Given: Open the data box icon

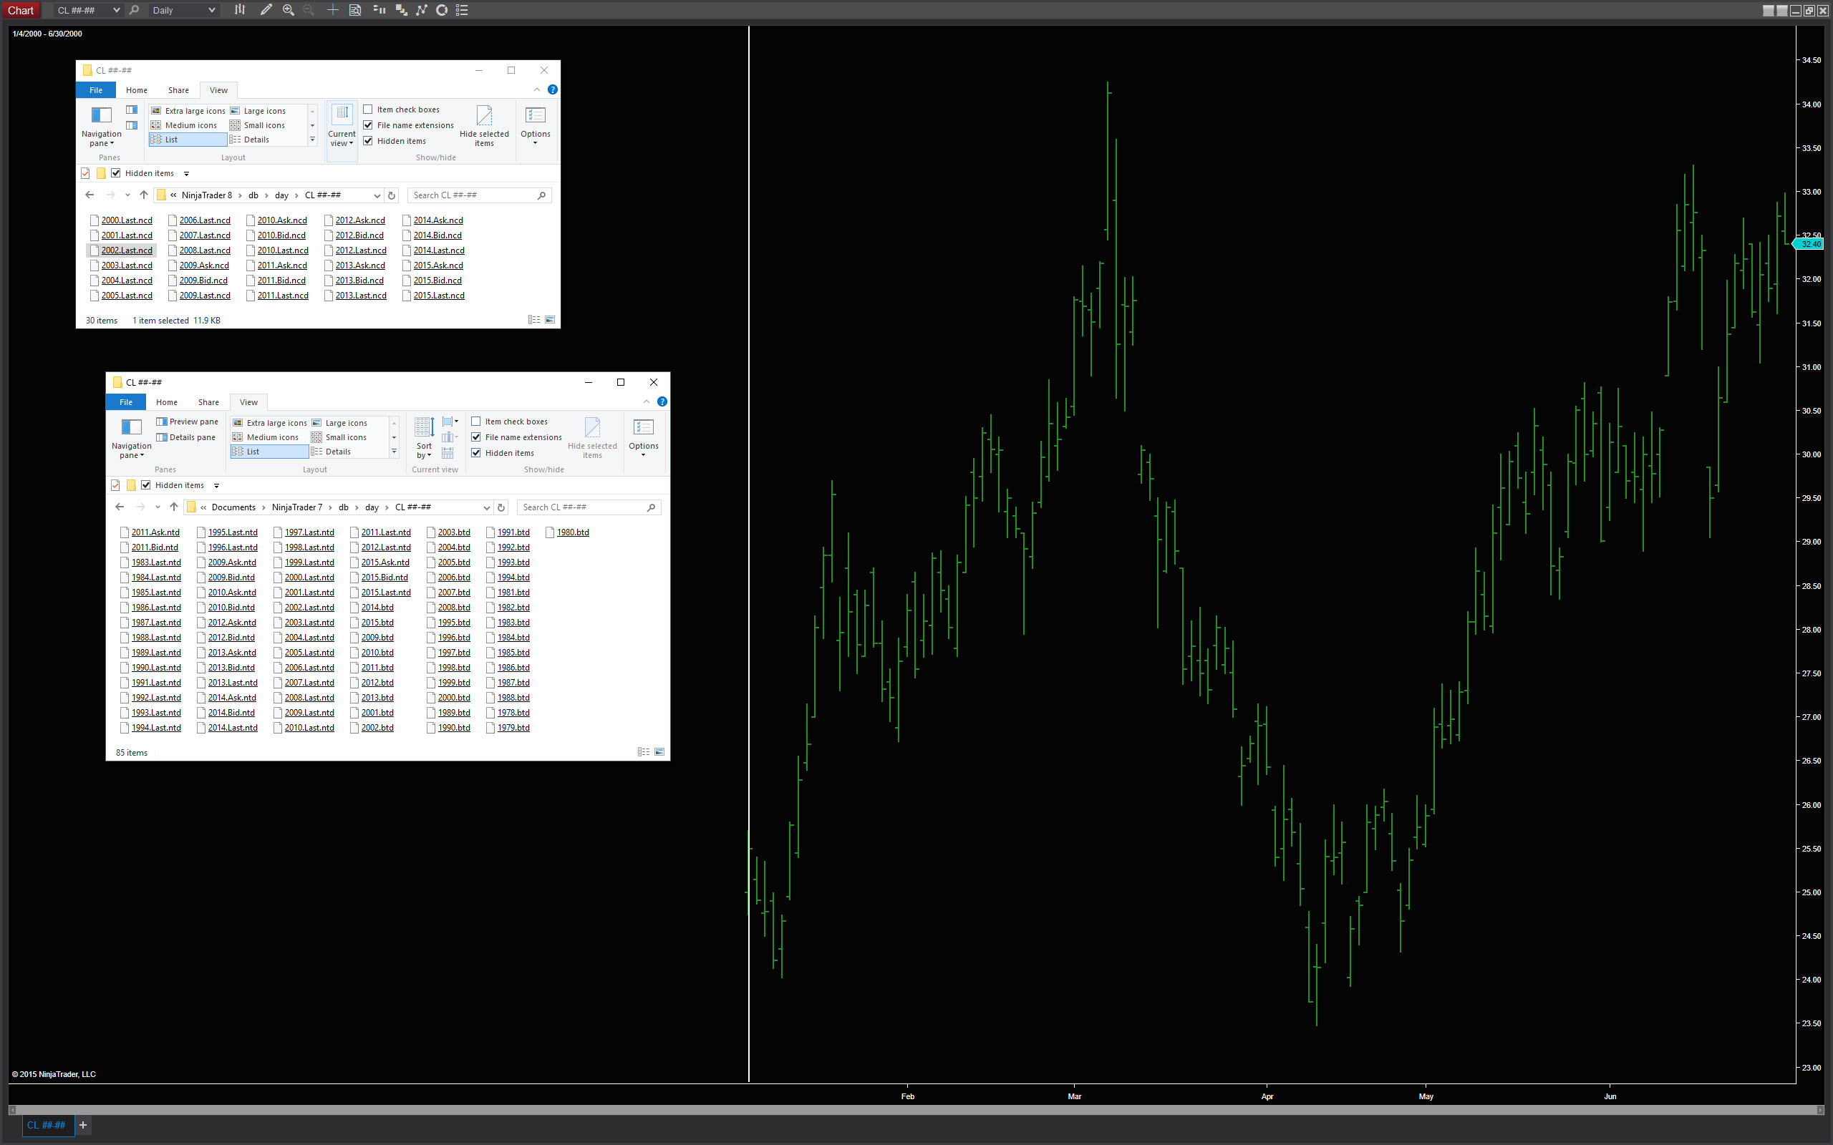Looking at the screenshot, I should point(354,10).
